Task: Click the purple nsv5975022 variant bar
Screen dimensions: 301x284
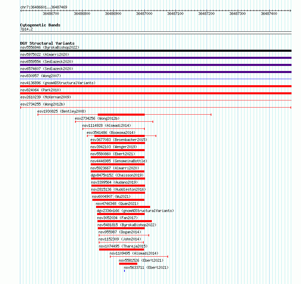Action: coord(156,58)
